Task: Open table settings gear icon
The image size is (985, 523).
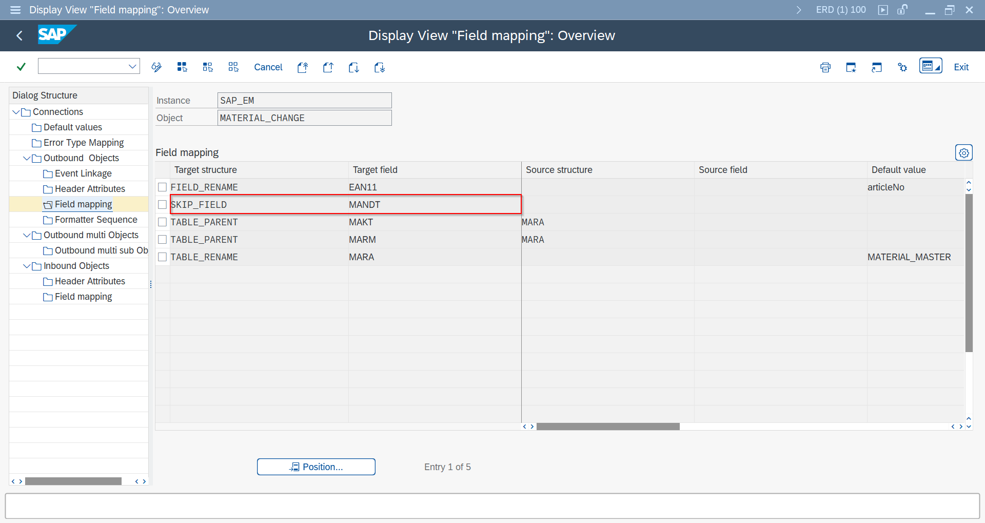Action: point(964,153)
